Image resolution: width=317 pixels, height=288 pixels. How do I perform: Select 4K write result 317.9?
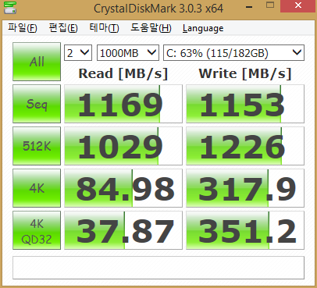point(245,188)
